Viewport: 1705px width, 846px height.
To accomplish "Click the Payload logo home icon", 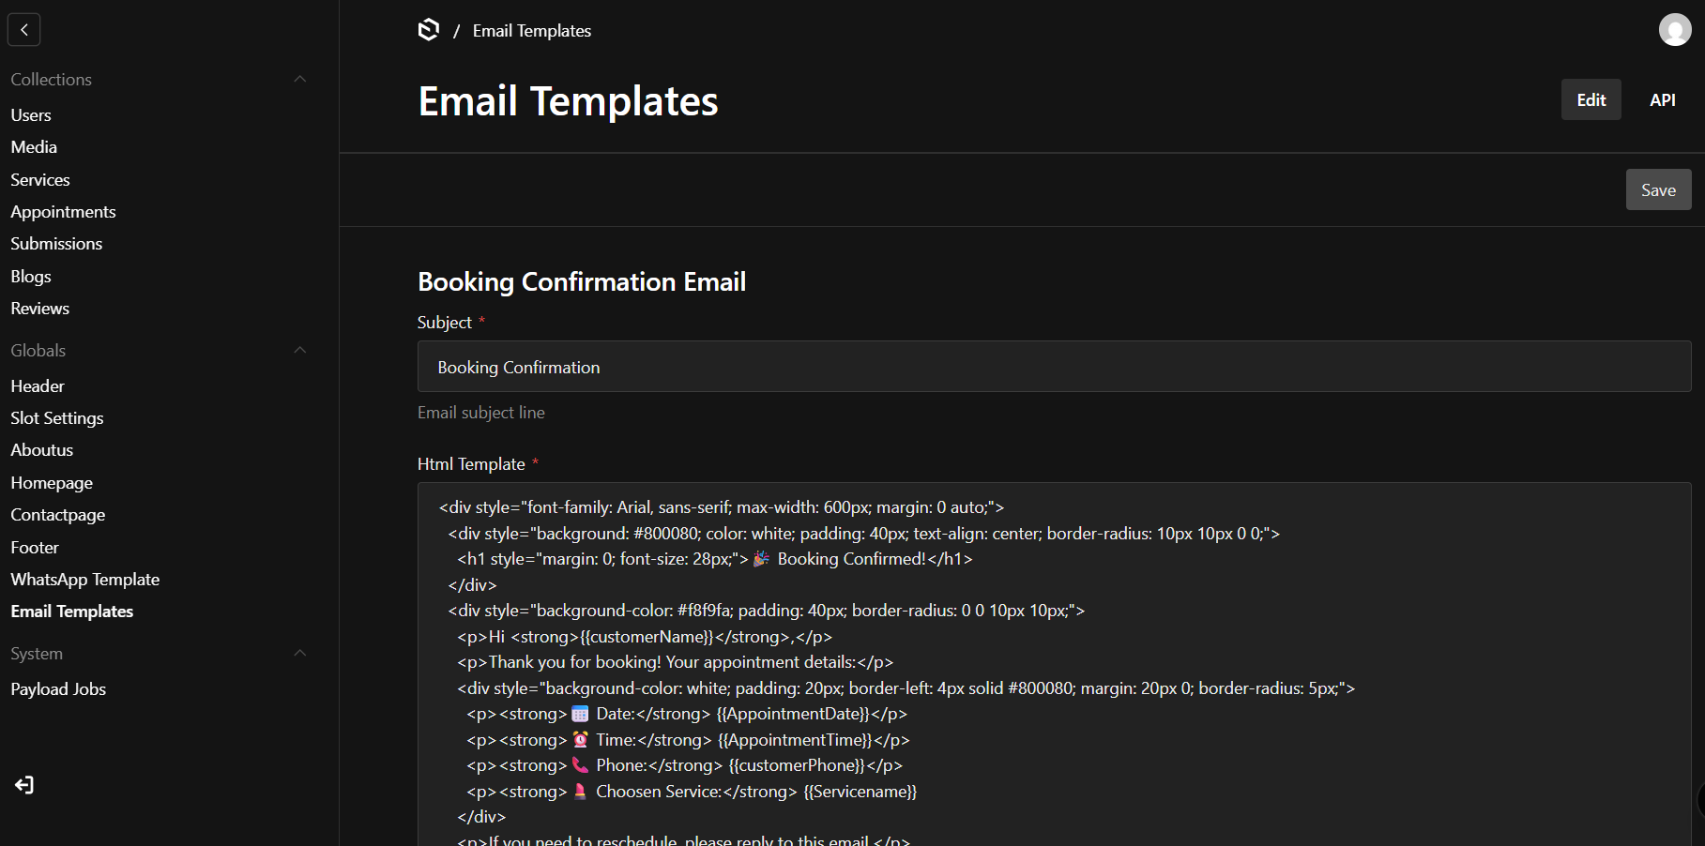I will coord(428,30).
